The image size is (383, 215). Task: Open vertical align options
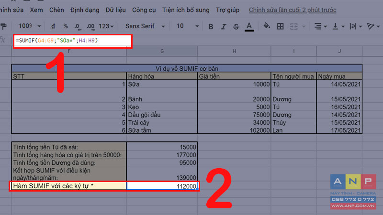[x=336, y=26]
